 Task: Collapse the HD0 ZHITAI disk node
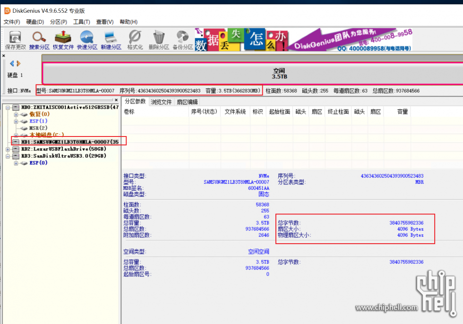[x=8, y=107]
